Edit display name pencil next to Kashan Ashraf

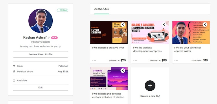point(49,38)
